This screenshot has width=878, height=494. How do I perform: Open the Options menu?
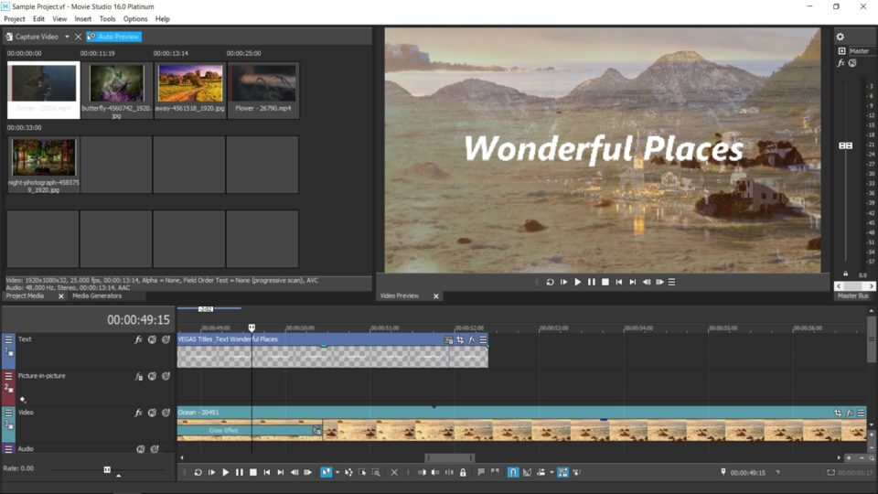tap(135, 19)
